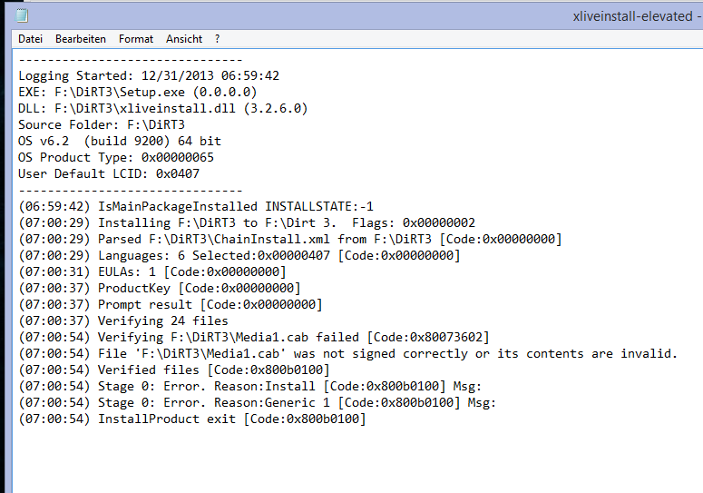Open the Format menu
The height and width of the screenshot is (493, 703).
coord(136,39)
